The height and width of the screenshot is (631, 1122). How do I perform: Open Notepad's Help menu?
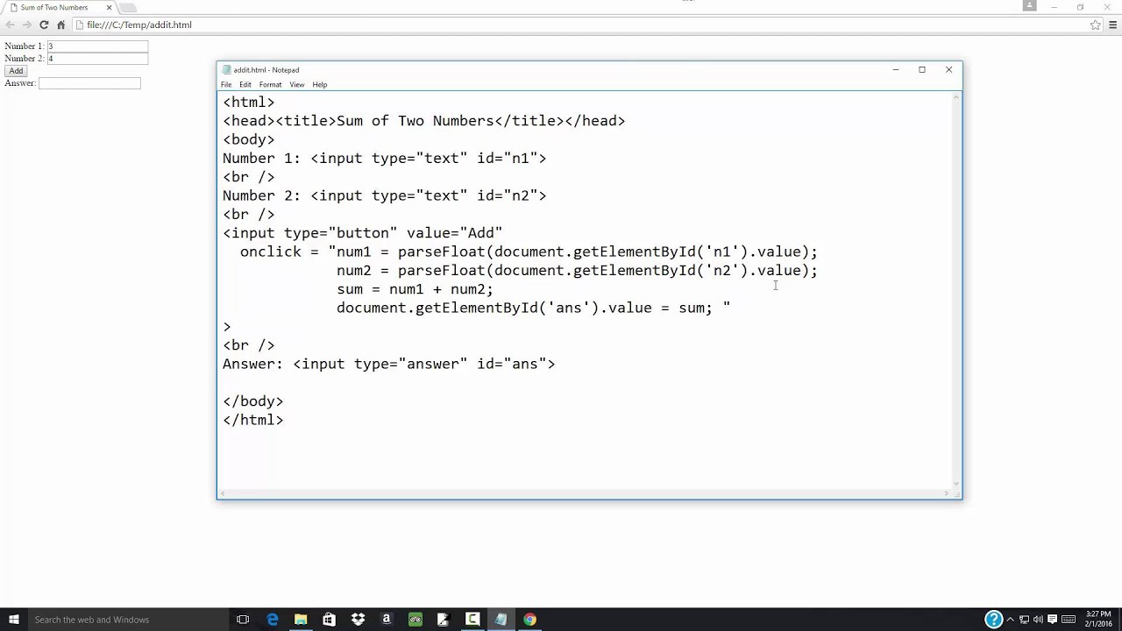320,84
